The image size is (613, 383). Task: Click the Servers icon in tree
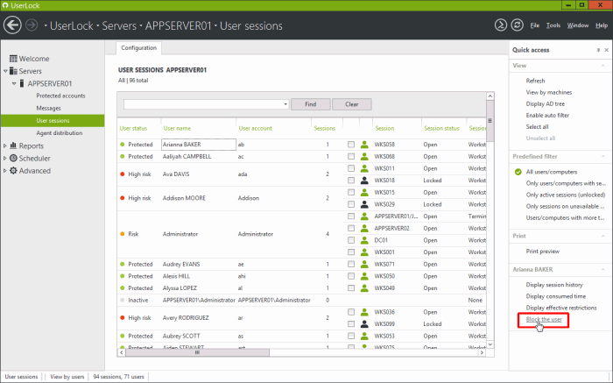tap(13, 71)
